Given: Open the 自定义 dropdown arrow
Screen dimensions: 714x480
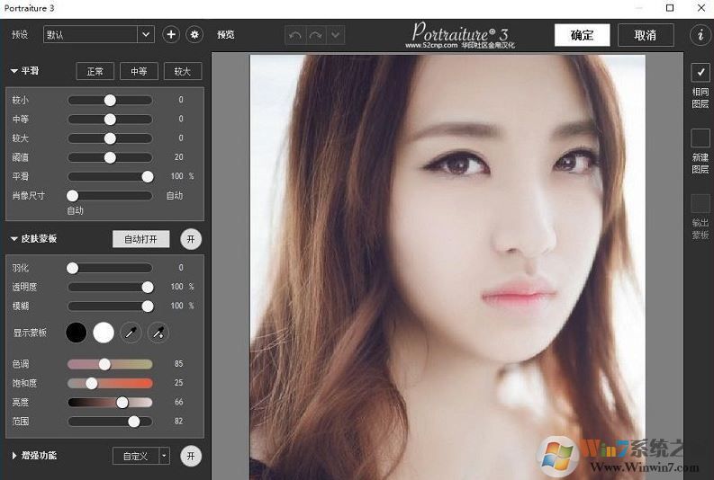Looking at the screenshot, I should (x=164, y=456).
